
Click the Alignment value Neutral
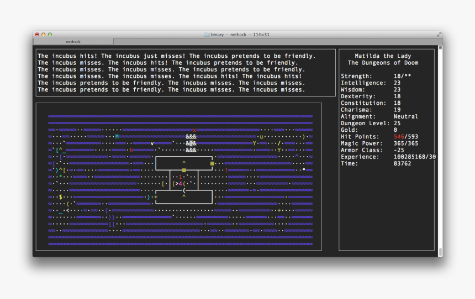coord(405,116)
